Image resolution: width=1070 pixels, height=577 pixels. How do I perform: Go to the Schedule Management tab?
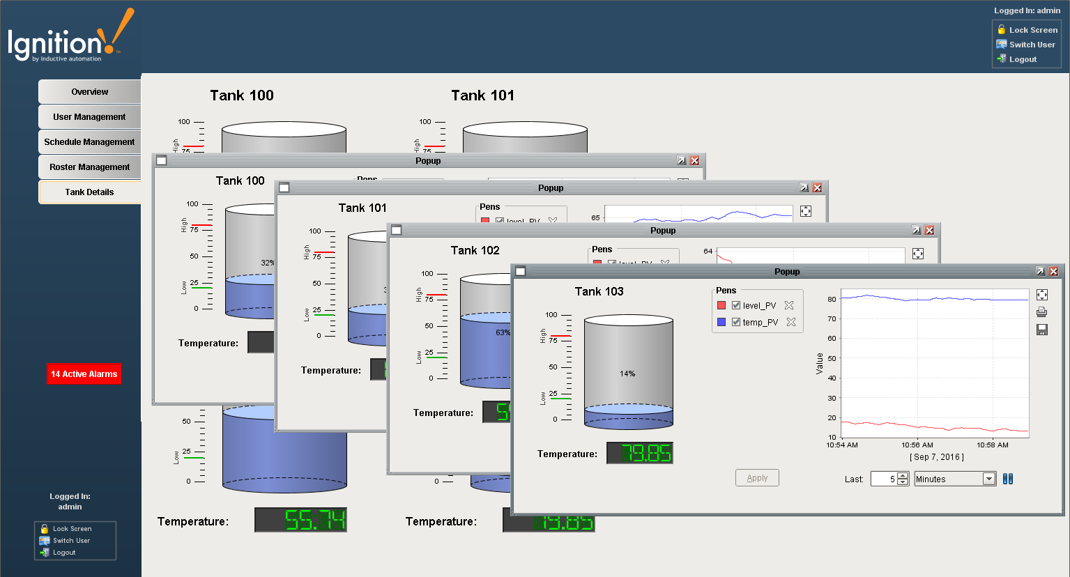(89, 142)
